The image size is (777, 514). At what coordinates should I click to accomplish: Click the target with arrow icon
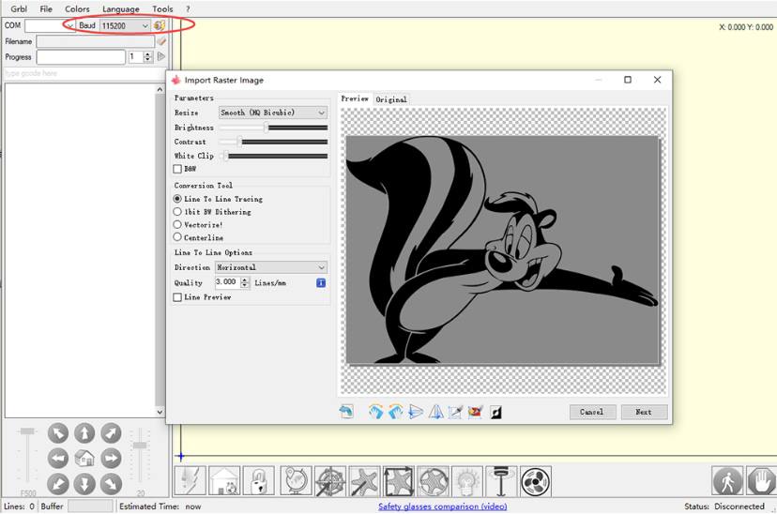pyautogui.click(x=330, y=481)
